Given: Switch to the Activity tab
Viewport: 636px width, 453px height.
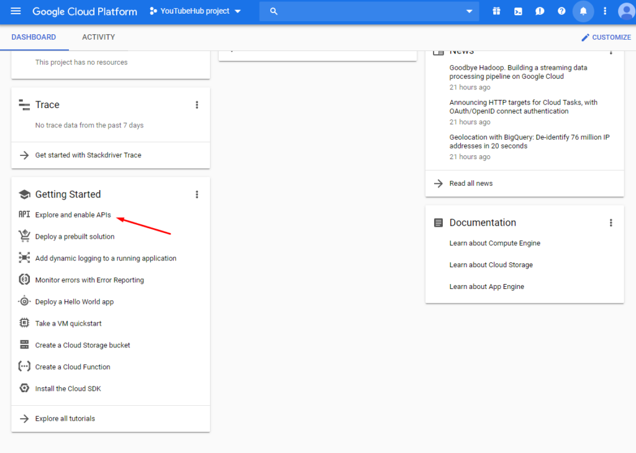Looking at the screenshot, I should click(98, 37).
